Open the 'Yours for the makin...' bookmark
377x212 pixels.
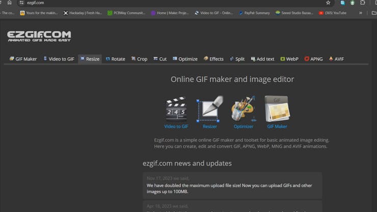pos(39,13)
